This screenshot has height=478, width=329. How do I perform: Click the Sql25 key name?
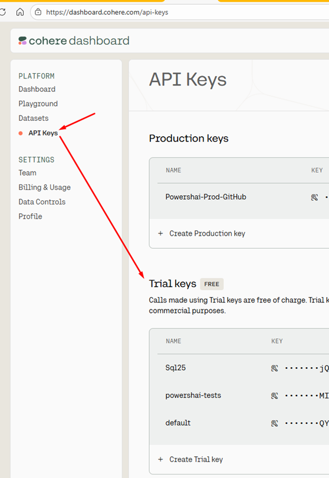176,368
